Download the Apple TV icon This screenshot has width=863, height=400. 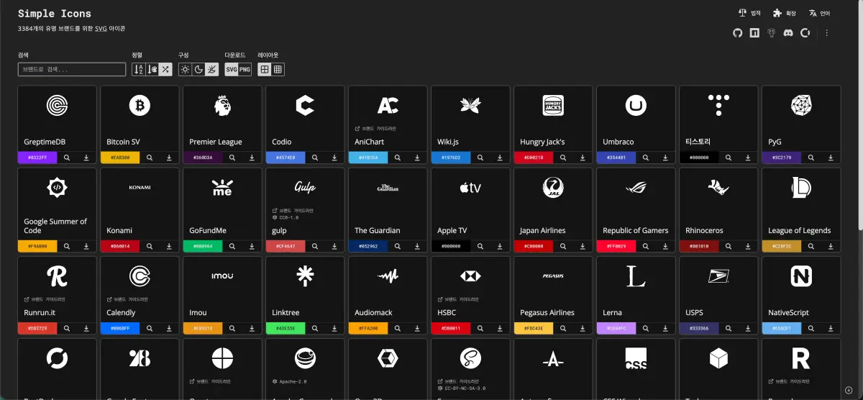pyautogui.click(x=500, y=246)
